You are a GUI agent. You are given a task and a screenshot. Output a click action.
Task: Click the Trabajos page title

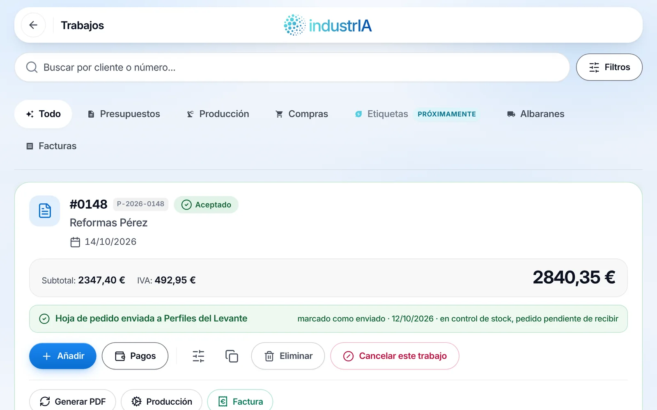point(83,25)
